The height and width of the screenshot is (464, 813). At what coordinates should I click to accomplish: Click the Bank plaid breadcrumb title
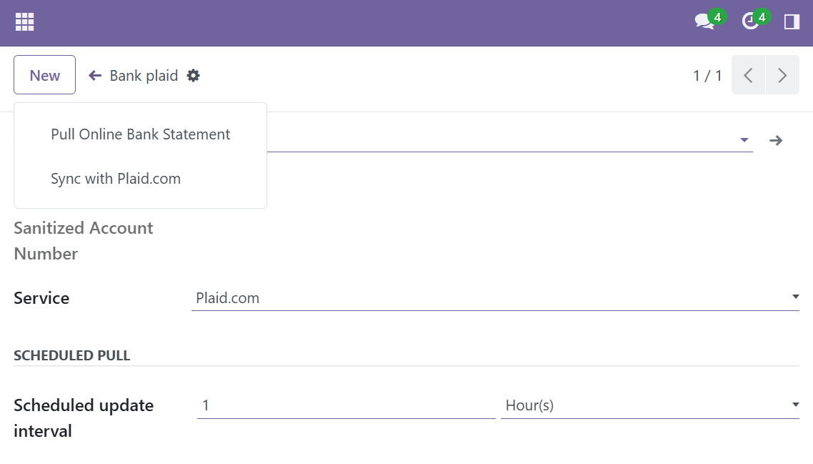point(144,76)
